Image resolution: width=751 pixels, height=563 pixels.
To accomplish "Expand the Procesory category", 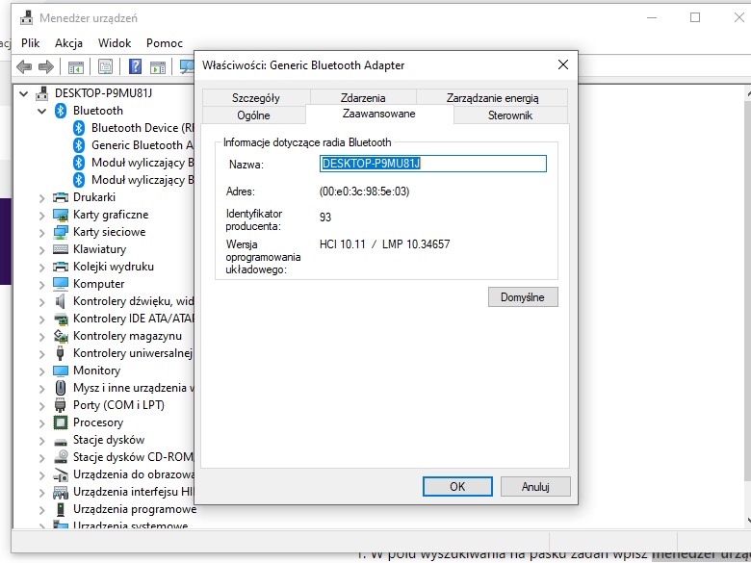I will pos(42,423).
